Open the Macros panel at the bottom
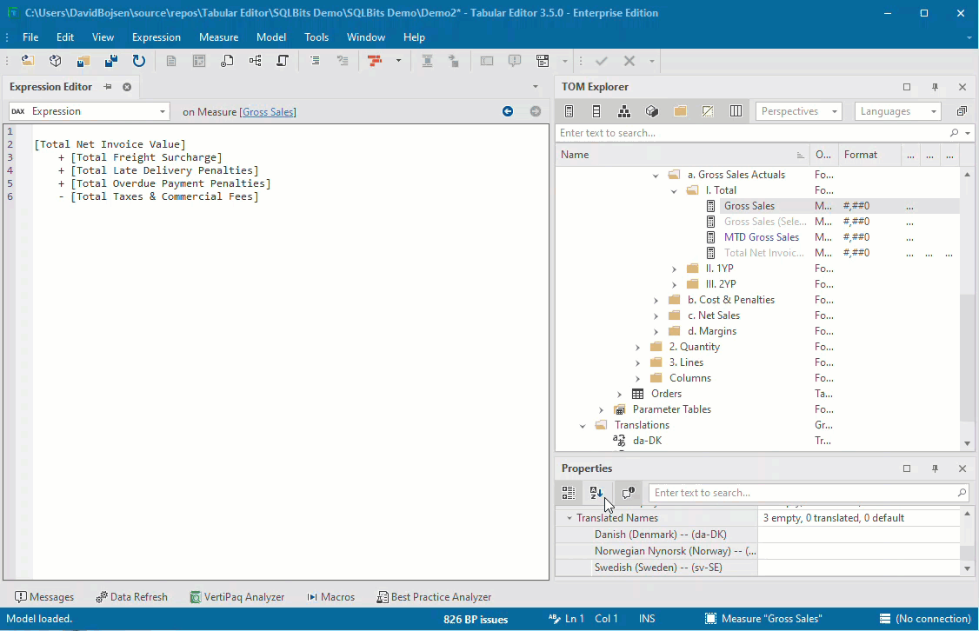The height and width of the screenshot is (631, 979). click(x=330, y=596)
